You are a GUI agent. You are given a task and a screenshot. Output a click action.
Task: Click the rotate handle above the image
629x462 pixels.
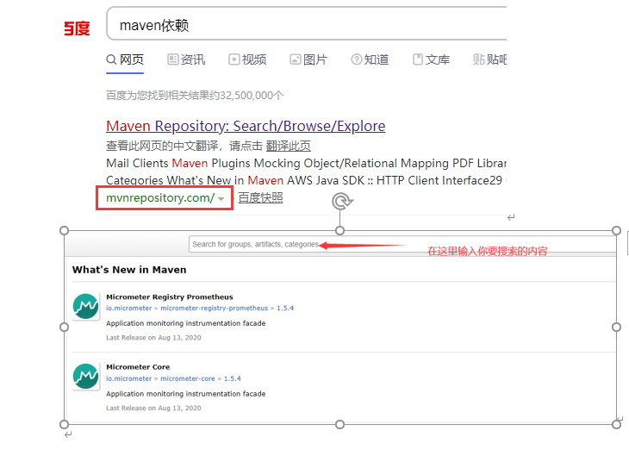pyautogui.click(x=342, y=202)
